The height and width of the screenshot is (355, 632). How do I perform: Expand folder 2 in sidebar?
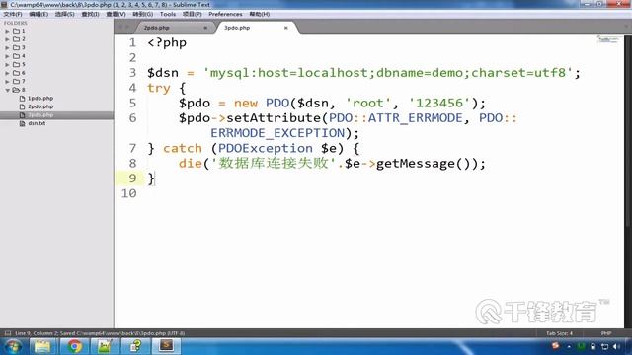click(x=7, y=39)
